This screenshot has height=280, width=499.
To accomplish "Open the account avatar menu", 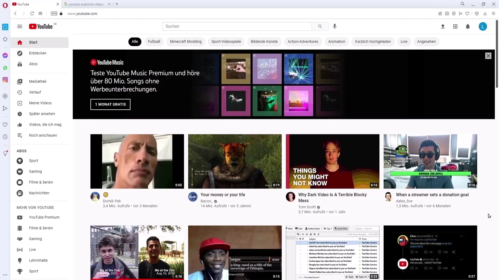I will [x=483, y=26].
